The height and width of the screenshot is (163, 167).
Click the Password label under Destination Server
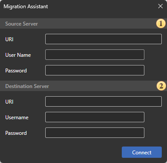[x=16, y=133]
